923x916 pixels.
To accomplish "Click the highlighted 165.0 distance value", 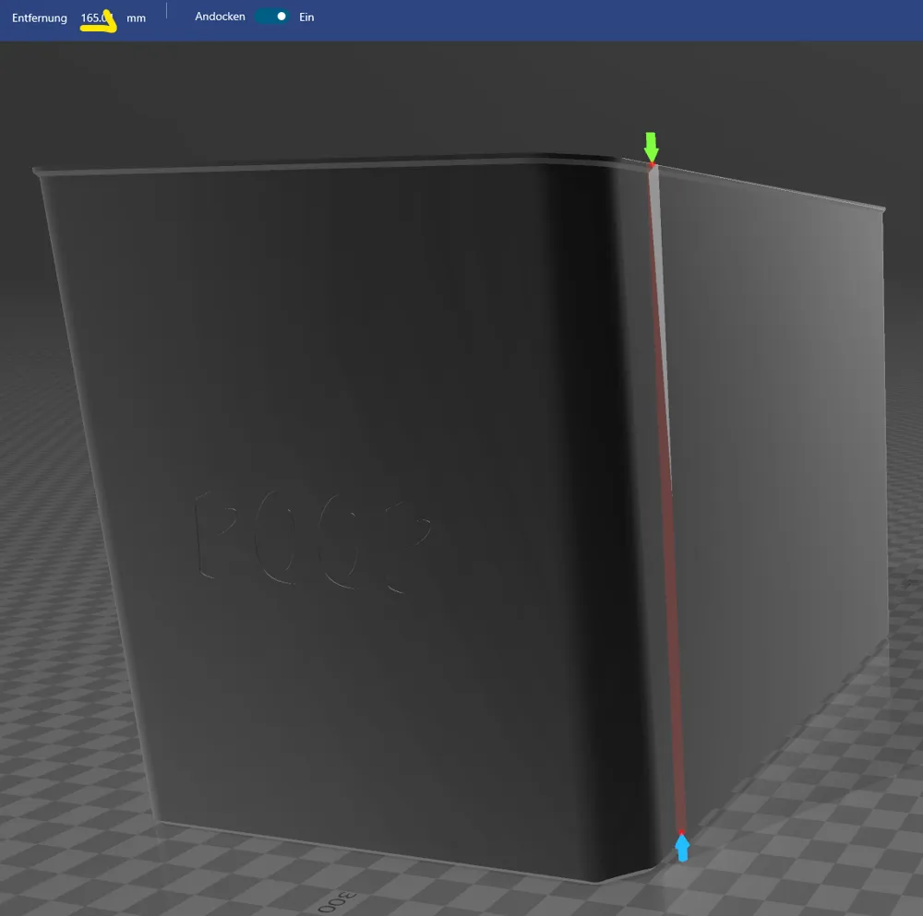I will coord(94,17).
